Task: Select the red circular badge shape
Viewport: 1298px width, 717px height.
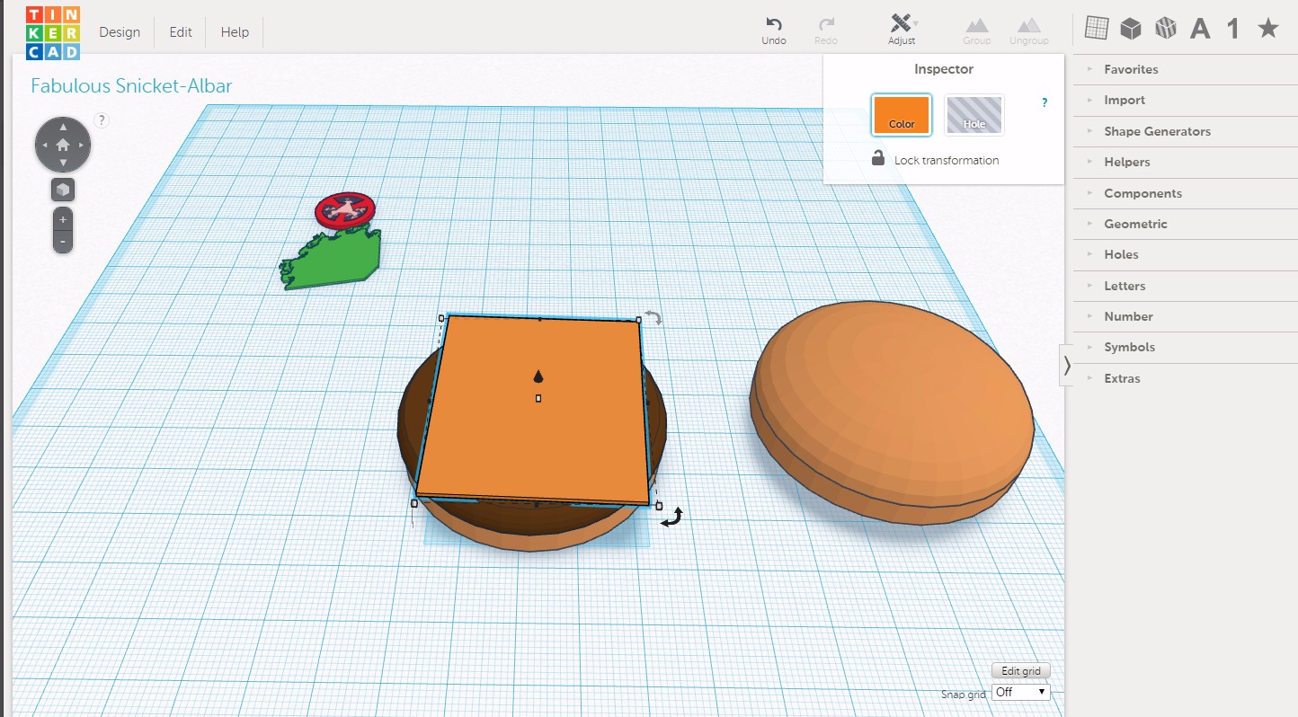Action: point(345,210)
